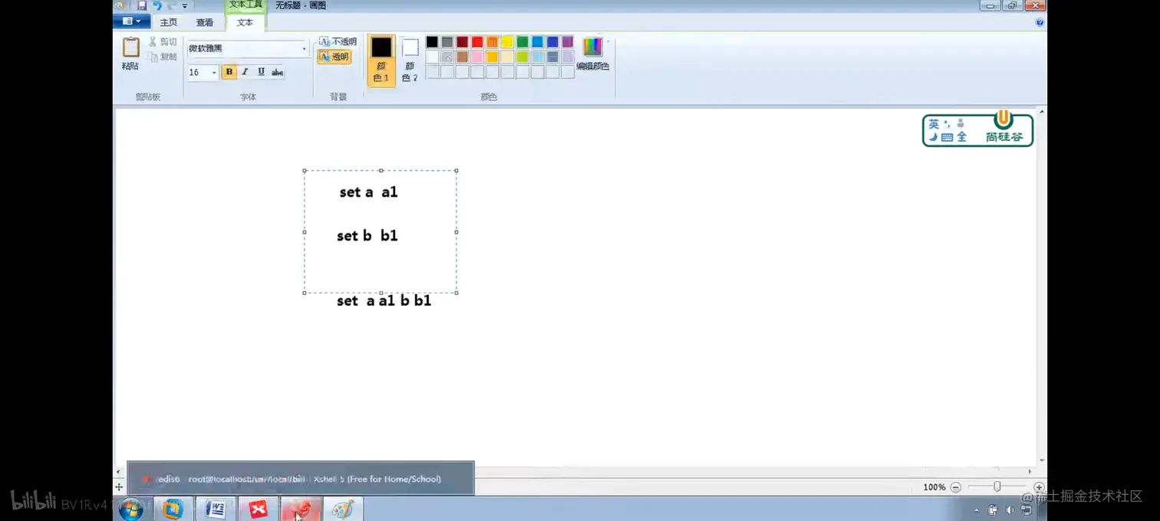This screenshot has width=1160, height=521.
Task: Click the right-middle handle of text box
Action: (456, 231)
